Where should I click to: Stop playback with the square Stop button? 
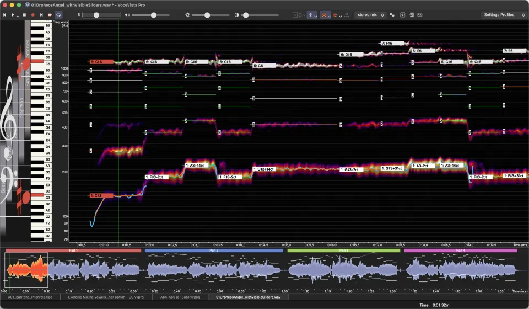(24, 15)
